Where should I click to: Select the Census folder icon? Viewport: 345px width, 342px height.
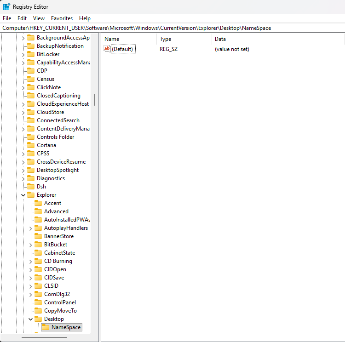pyautogui.click(x=31, y=79)
